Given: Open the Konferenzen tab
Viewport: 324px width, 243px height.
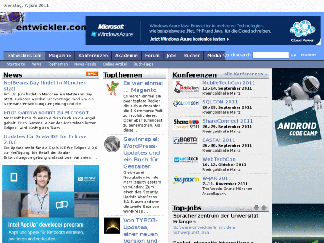Looking at the screenshot, I should tap(93, 56).
